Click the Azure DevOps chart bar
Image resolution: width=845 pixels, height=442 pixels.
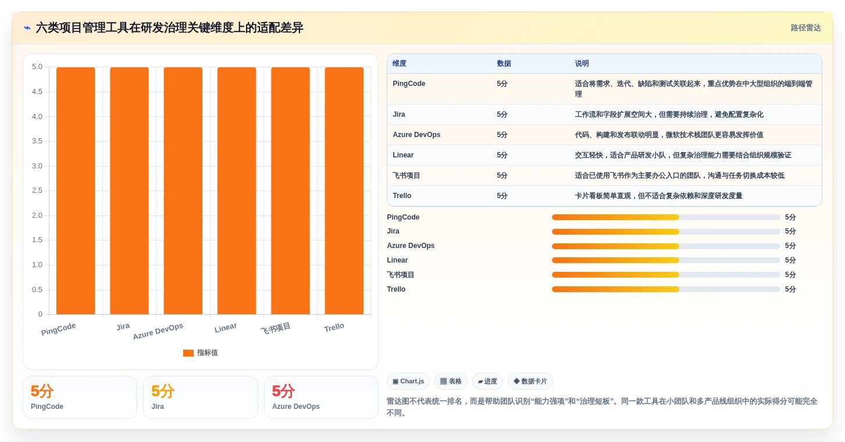point(183,191)
